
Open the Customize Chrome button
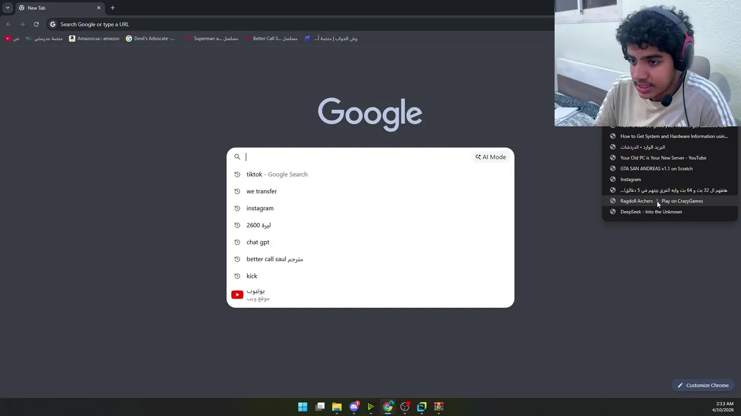(x=703, y=385)
